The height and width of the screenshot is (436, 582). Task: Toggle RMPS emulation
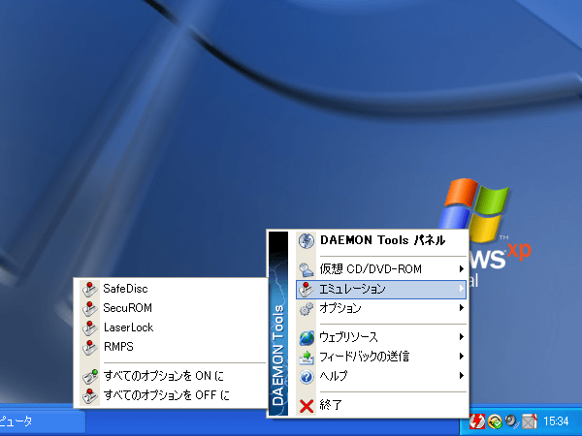(x=173, y=347)
